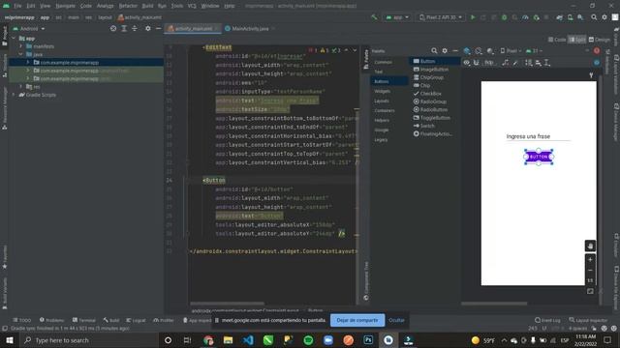620x348 pixels.
Task: Click Collapse All in the Project panel header
Action: 135,28
